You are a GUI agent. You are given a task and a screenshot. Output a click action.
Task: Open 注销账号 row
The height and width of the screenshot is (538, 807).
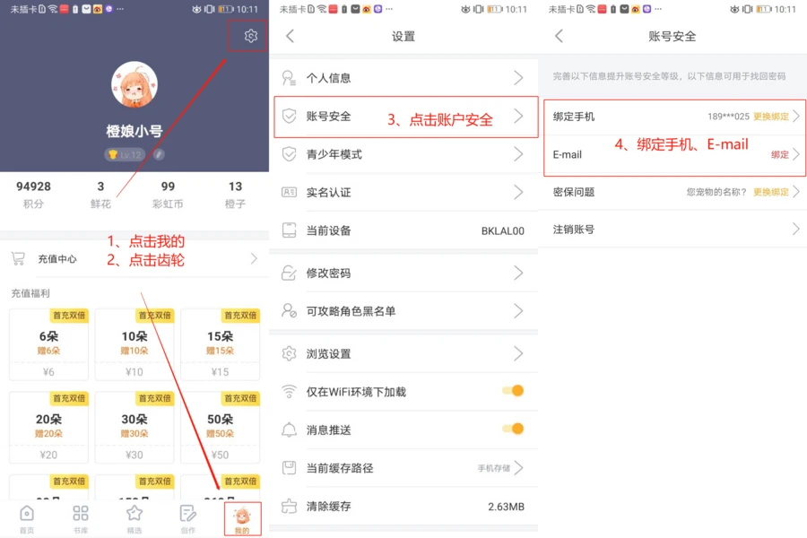[x=672, y=230]
